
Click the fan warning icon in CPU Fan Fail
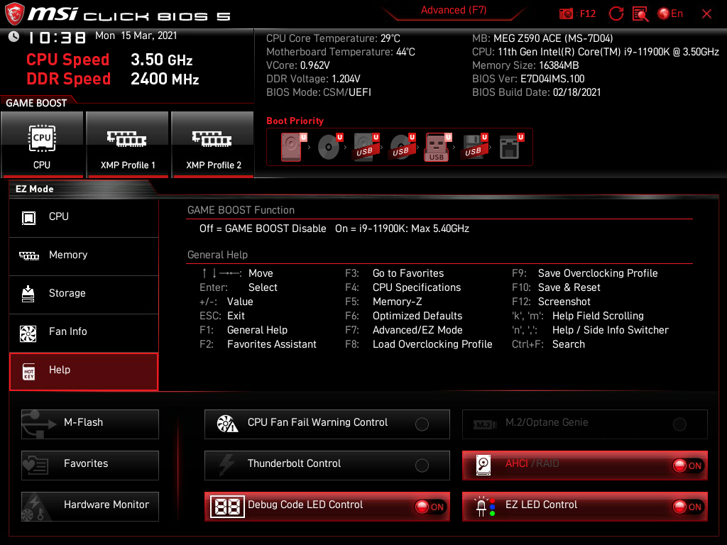(x=227, y=424)
